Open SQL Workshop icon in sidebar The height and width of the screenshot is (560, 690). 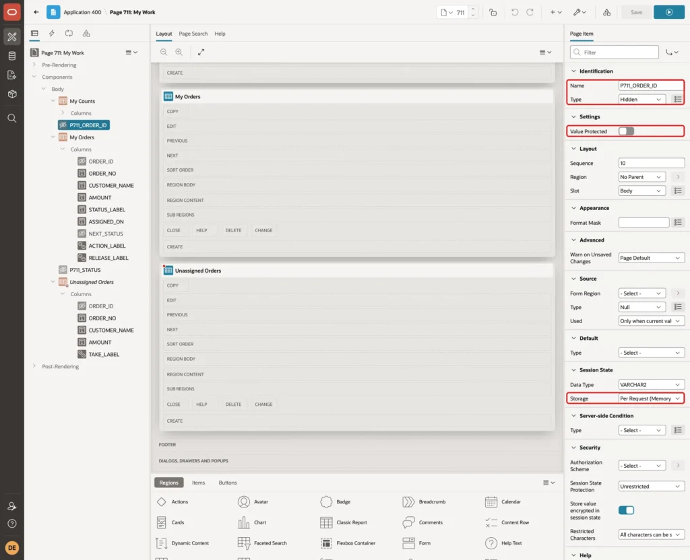(12, 56)
